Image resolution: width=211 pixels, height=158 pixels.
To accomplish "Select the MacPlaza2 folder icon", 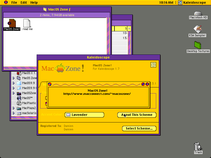I will point(19,108).
